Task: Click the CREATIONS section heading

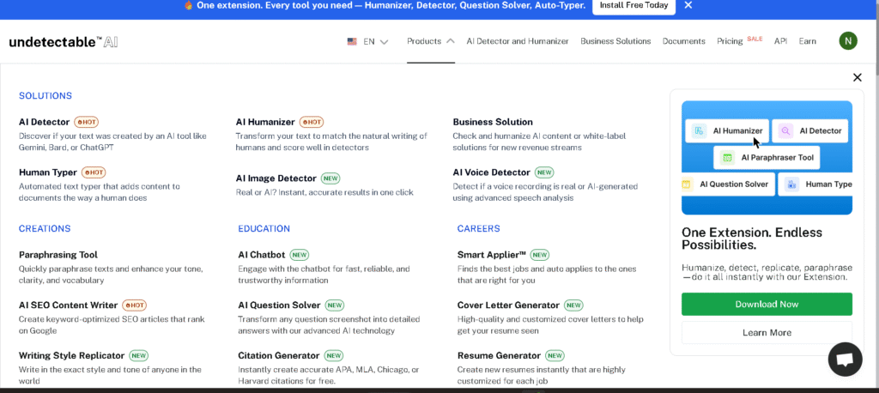Action: tap(45, 229)
